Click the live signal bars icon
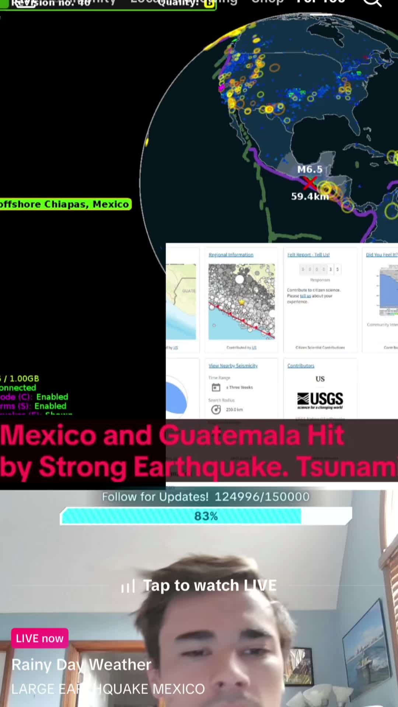398x707 pixels. [x=128, y=585]
